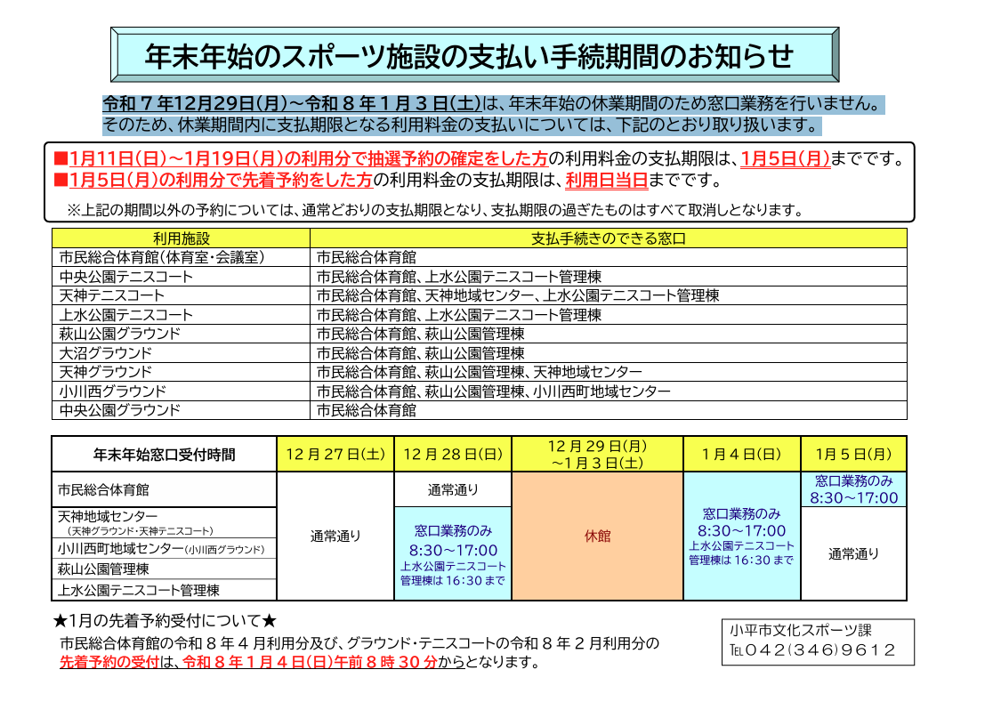Click the orange 休館 closed-period cell
The image size is (993, 702).
597,537
